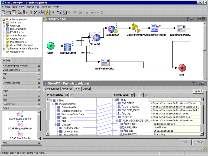Choose the create transition tool
The height and width of the screenshot is (156, 208).
coord(59,12)
